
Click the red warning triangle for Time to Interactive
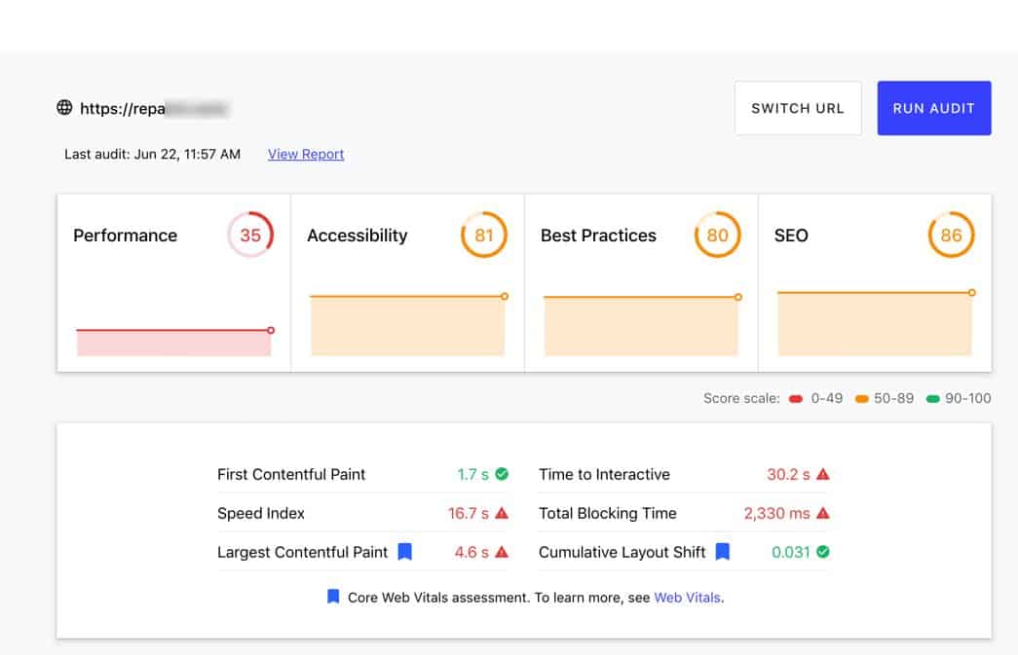point(823,474)
